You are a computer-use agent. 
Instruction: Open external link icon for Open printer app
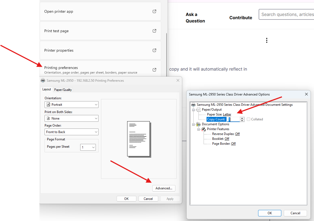point(154,11)
